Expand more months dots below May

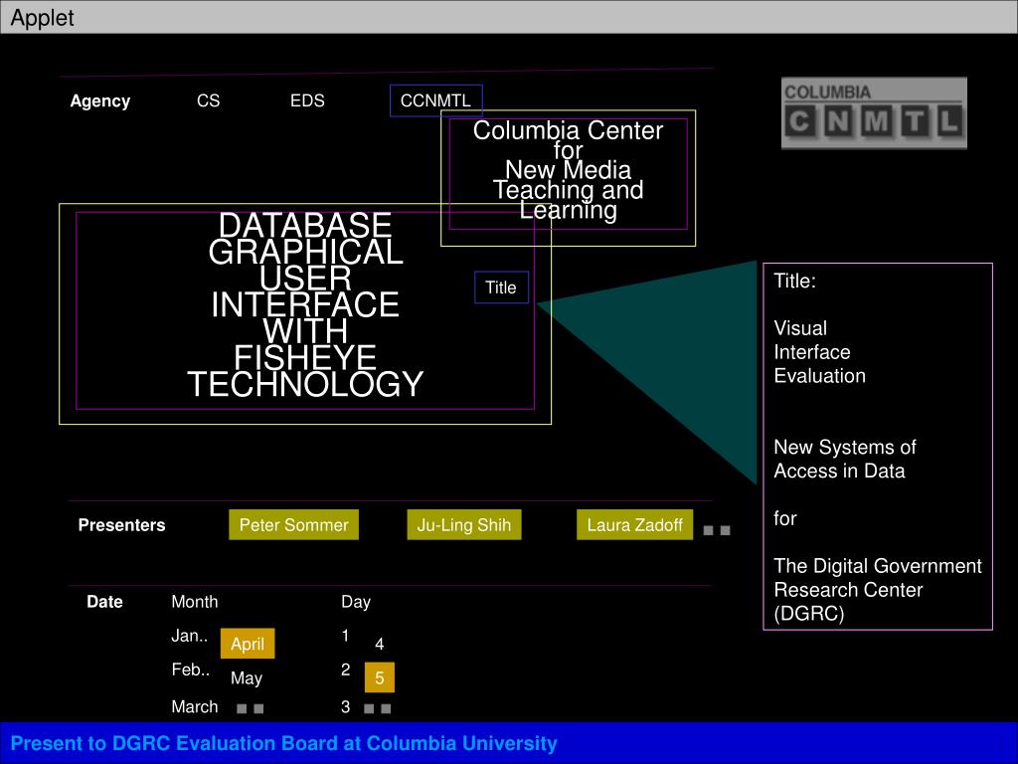[x=250, y=708]
